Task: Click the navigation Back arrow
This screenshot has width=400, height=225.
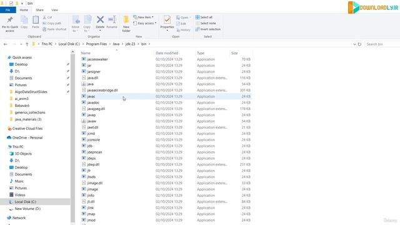Action: click(6, 44)
